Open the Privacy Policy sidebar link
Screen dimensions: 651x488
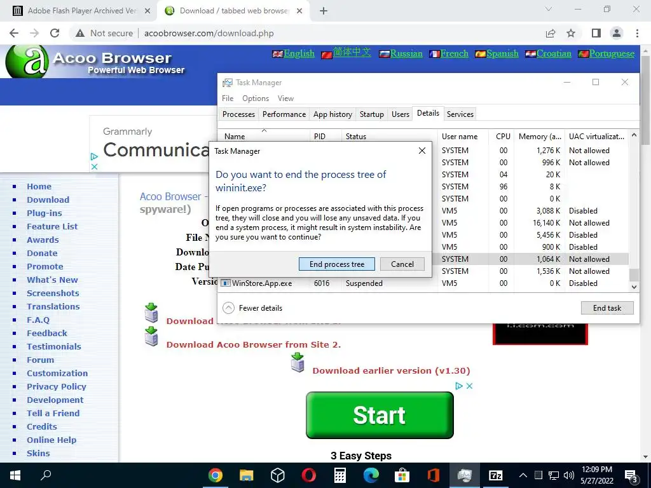click(x=57, y=386)
